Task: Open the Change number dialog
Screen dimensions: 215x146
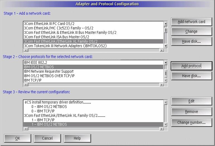Action: coord(191,122)
